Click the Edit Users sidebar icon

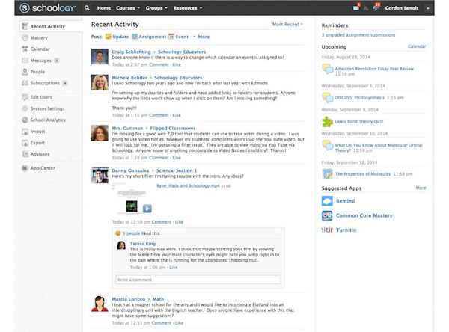[25, 97]
